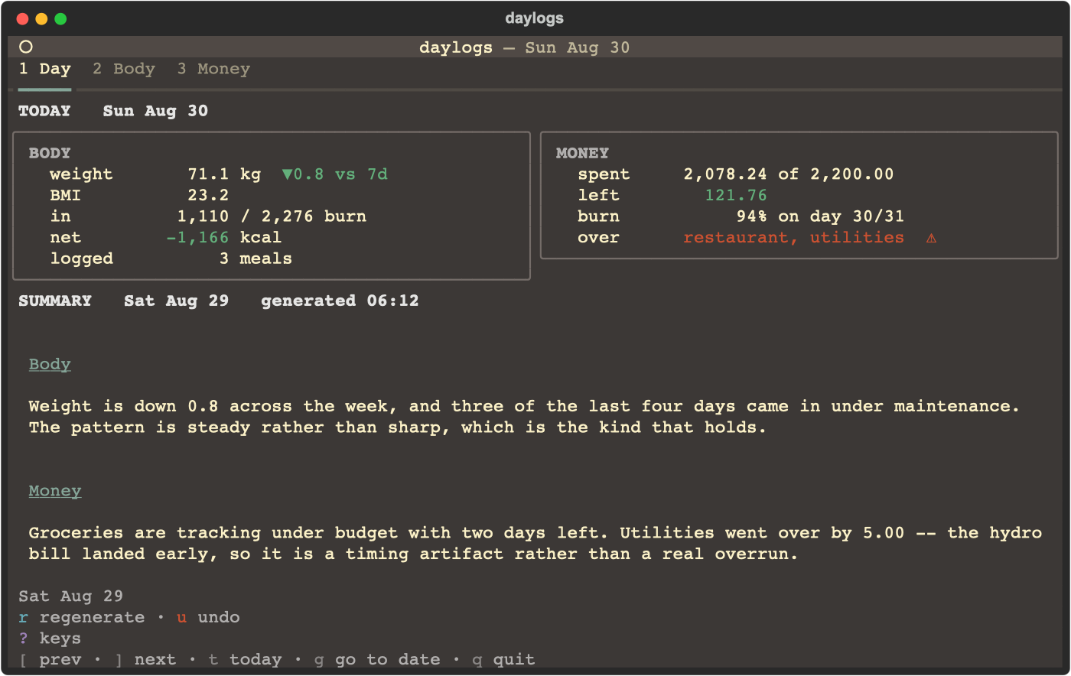This screenshot has width=1071, height=676.
Task: Go to the prev day shortcut
Action: point(50,659)
